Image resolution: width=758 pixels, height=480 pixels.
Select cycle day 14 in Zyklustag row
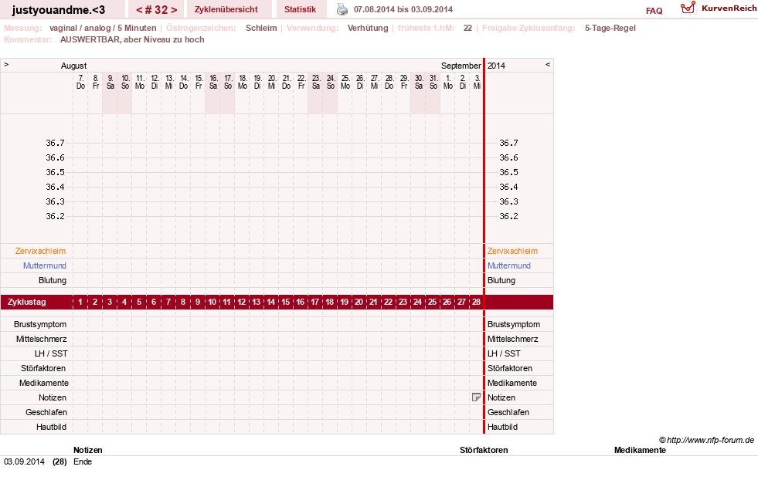(270, 302)
